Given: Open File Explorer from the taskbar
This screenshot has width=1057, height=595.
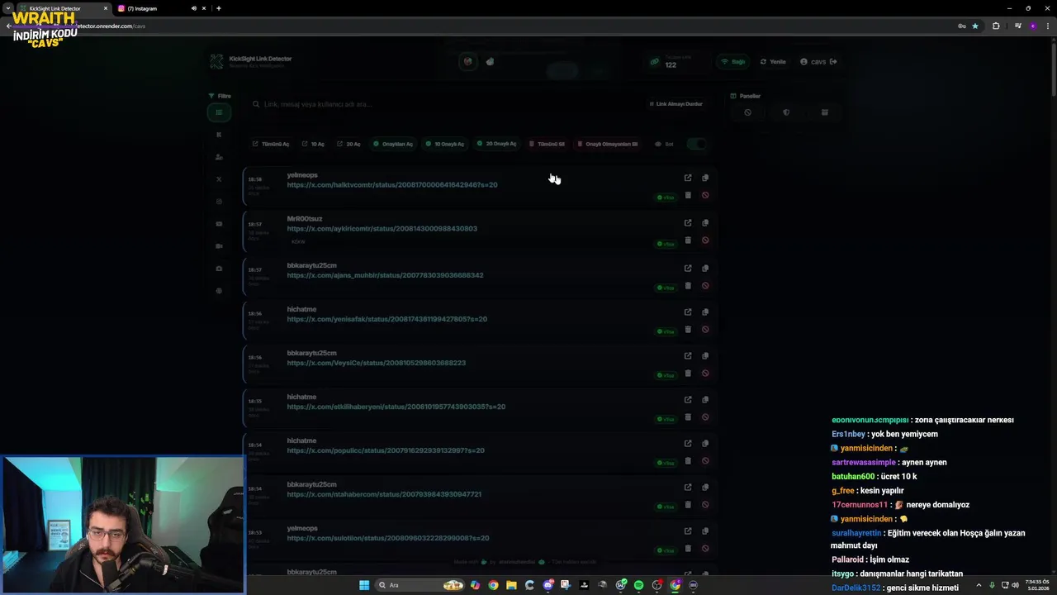Looking at the screenshot, I should pos(512,585).
